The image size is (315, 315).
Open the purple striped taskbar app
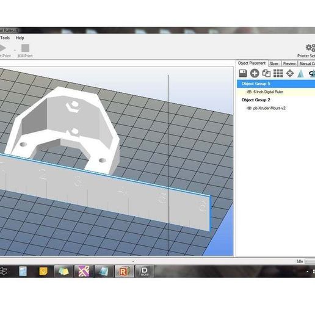(84, 271)
